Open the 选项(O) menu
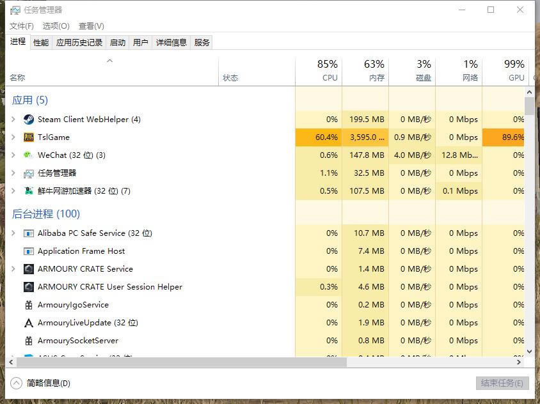The height and width of the screenshot is (404, 540). pos(56,26)
